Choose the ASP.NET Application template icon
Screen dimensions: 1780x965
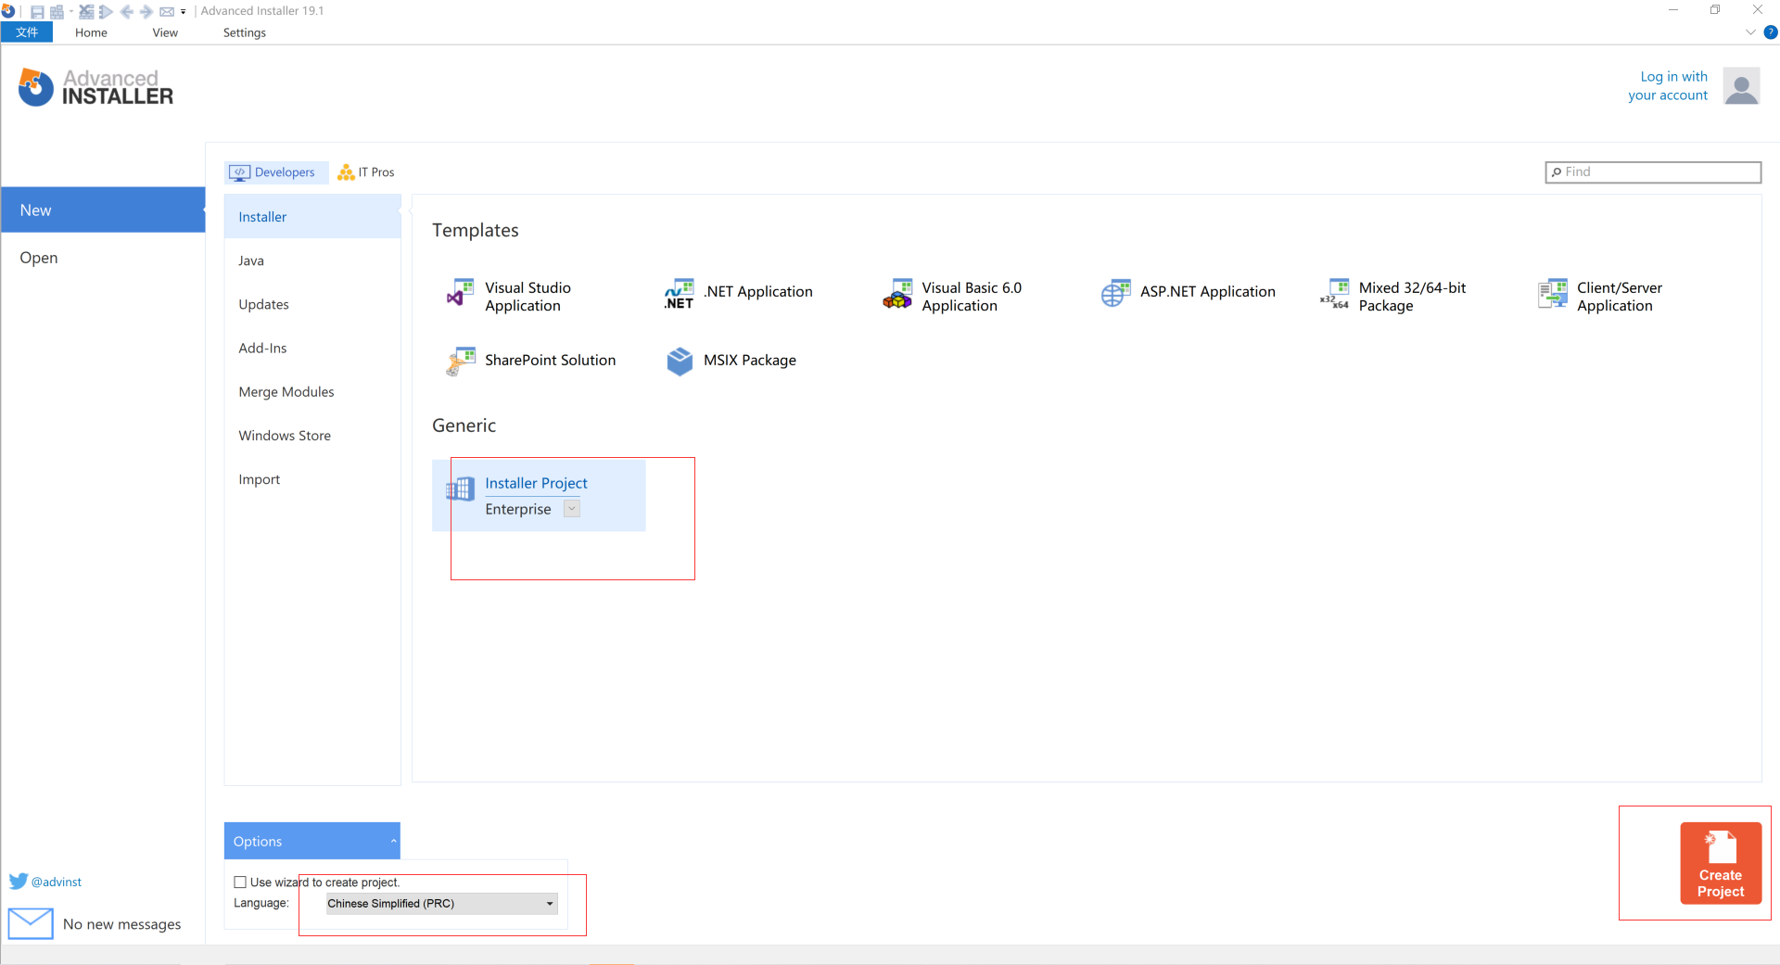point(1116,294)
